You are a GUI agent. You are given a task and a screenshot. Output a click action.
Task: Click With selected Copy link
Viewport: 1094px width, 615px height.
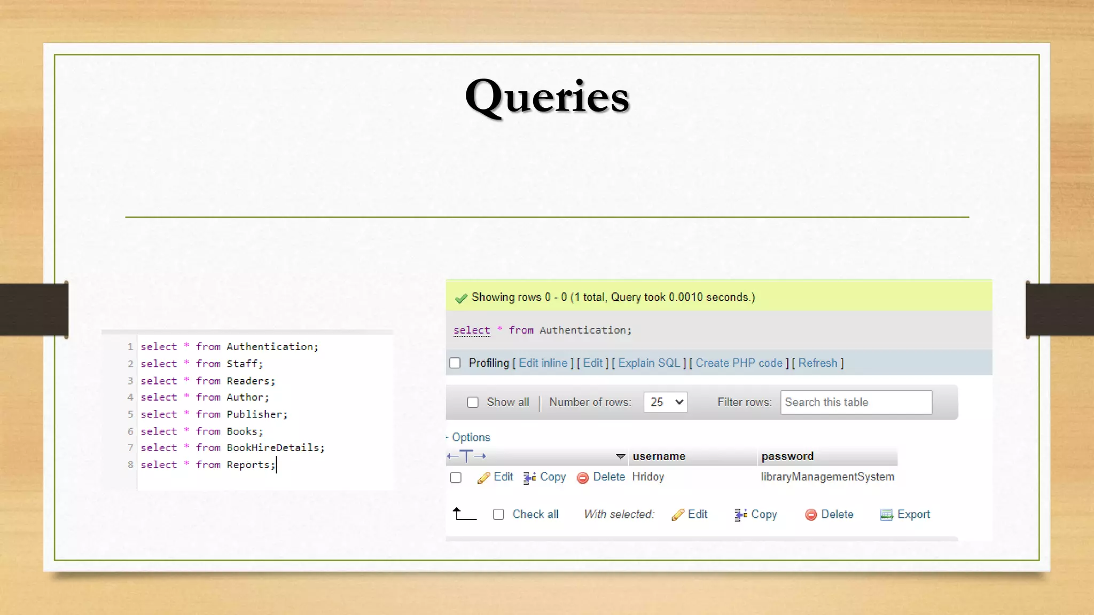pos(764,514)
